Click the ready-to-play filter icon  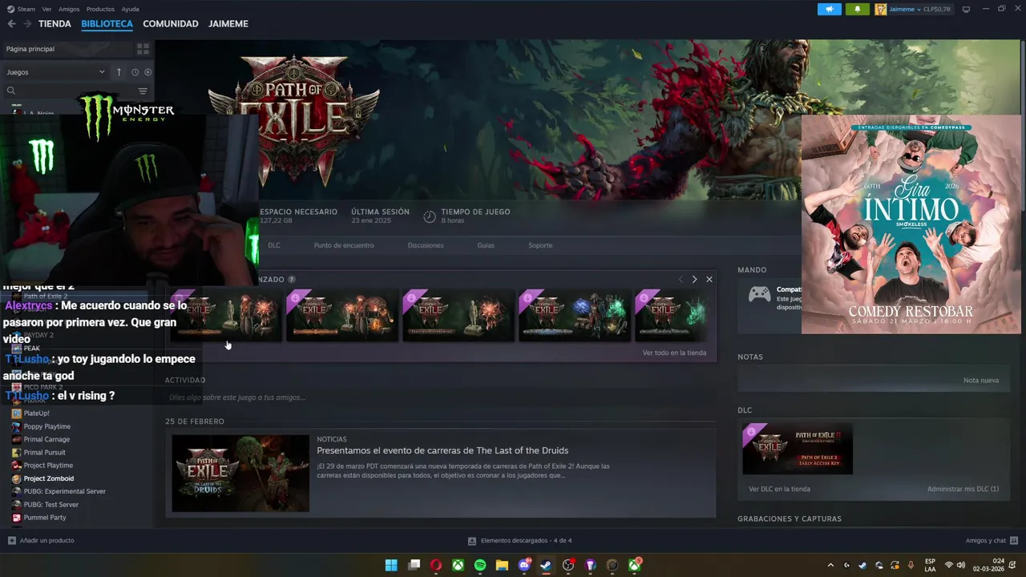(147, 72)
